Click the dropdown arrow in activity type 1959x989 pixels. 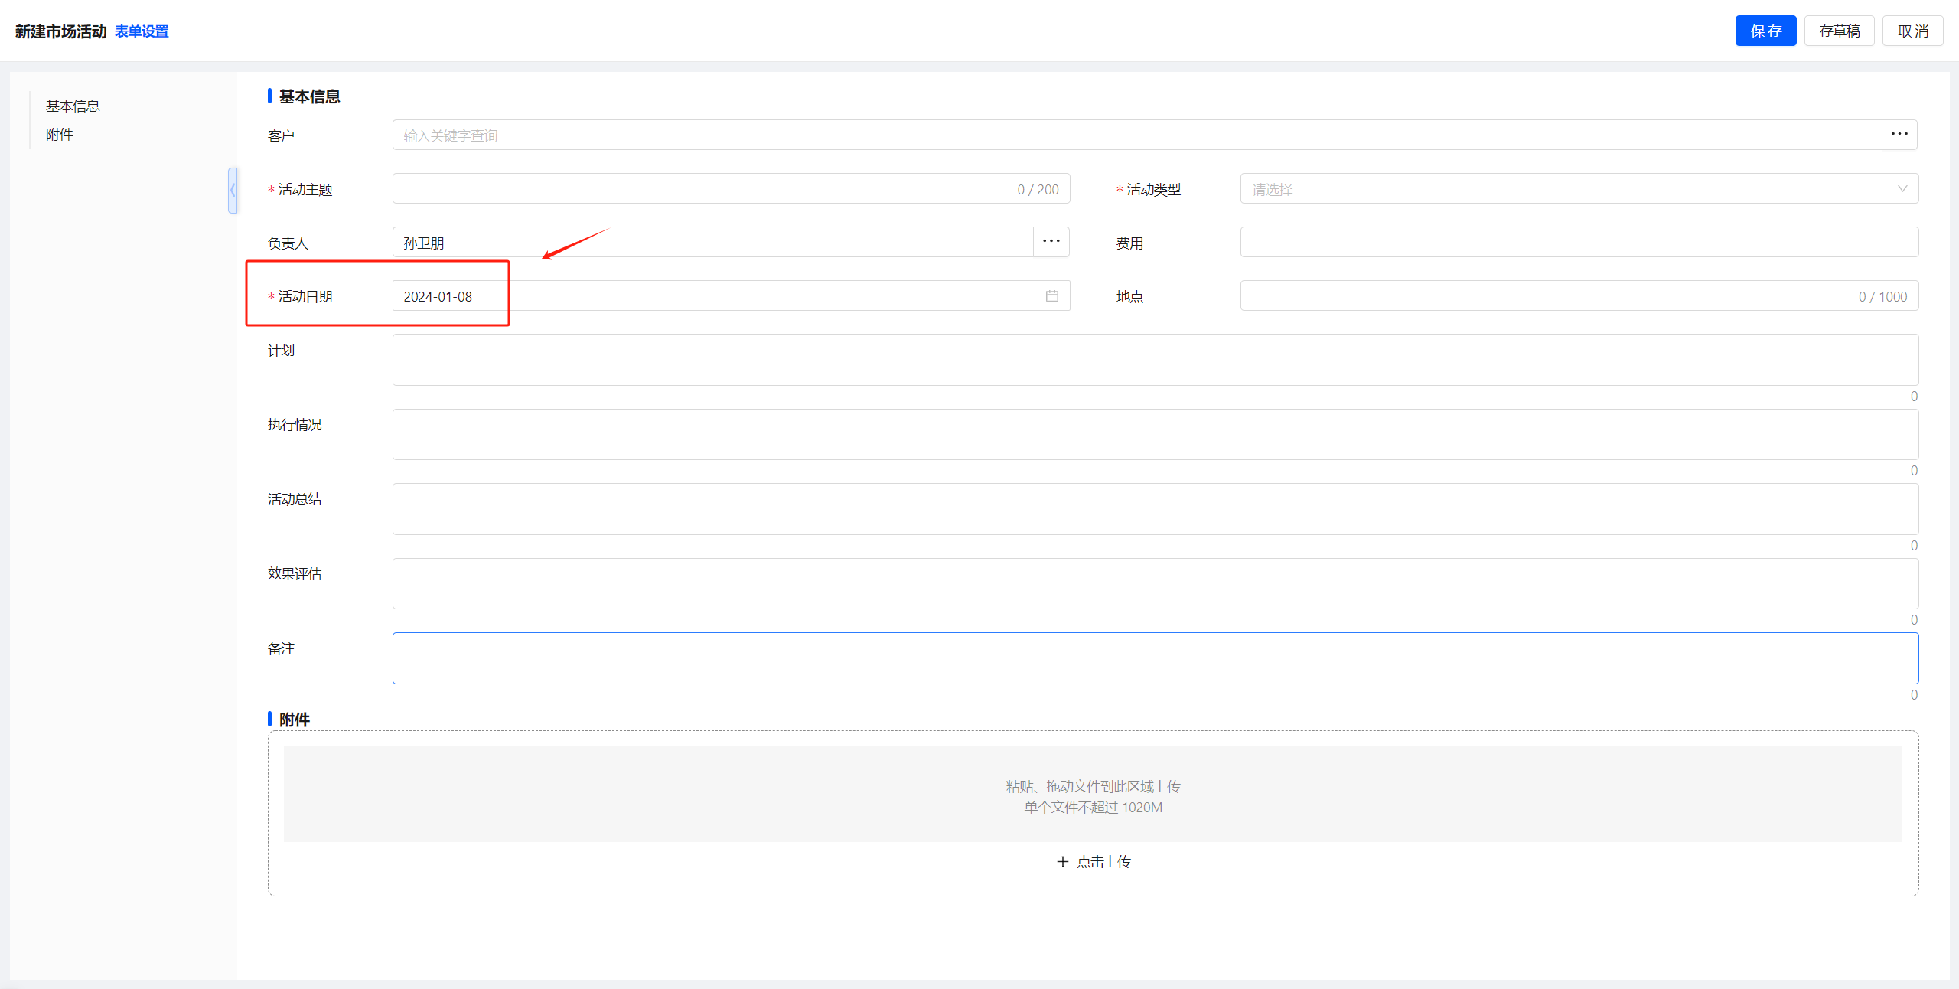1902,189
